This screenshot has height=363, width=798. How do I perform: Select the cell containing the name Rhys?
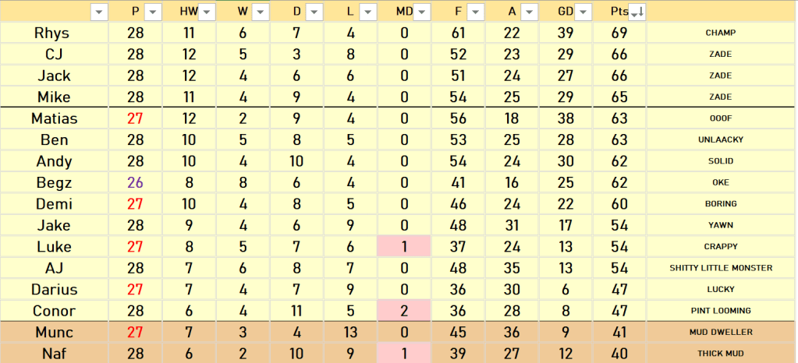pyautogui.click(x=54, y=33)
